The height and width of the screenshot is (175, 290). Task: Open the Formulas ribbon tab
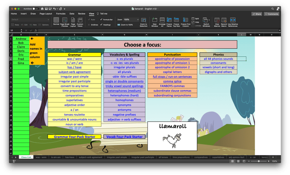pos(61,14)
